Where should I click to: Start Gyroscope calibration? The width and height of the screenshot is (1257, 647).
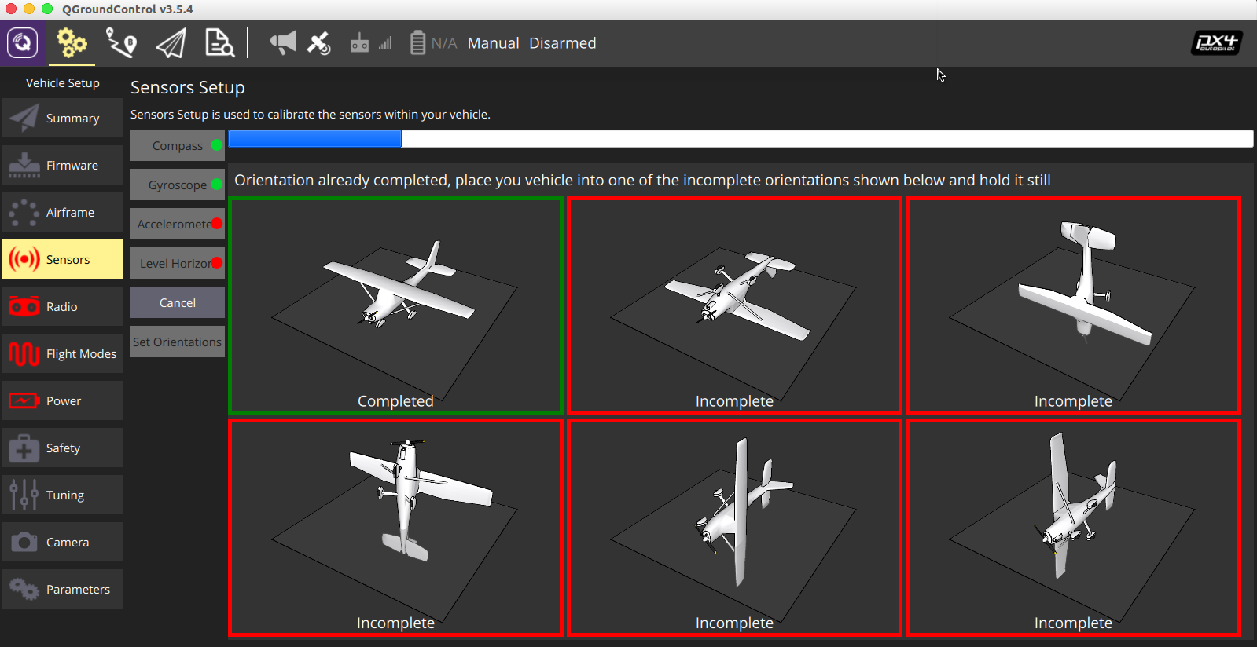[178, 185]
